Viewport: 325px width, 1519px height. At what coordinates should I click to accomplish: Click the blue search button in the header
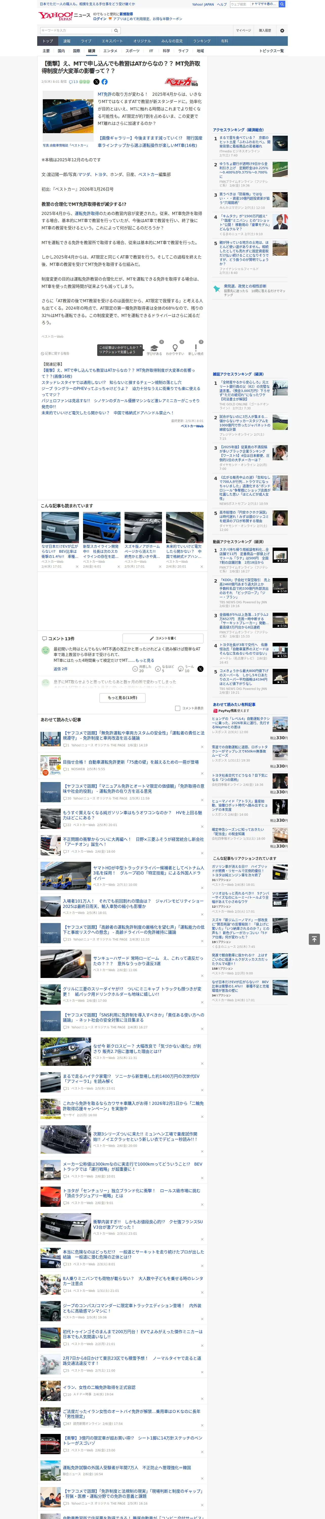282,4
